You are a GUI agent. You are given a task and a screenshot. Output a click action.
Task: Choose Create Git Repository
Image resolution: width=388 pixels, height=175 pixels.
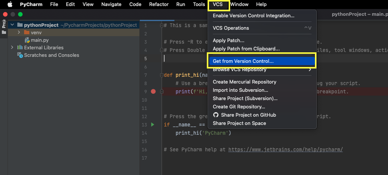click(262, 107)
